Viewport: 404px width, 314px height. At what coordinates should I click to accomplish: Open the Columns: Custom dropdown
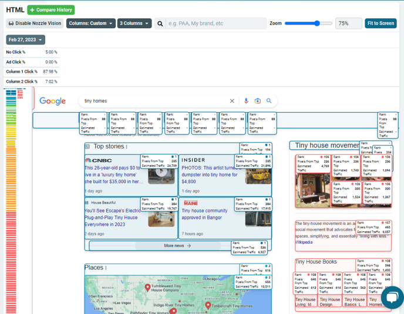click(x=90, y=23)
